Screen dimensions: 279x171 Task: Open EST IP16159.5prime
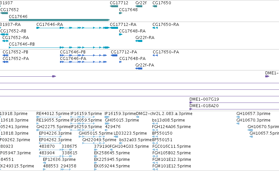83,117
